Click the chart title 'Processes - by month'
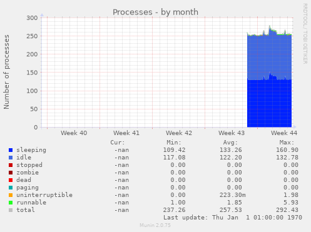Screen dimensions: 311x232 (155, 13)
